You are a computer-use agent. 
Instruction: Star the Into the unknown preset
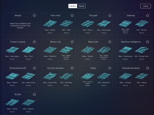click(x=72, y=68)
